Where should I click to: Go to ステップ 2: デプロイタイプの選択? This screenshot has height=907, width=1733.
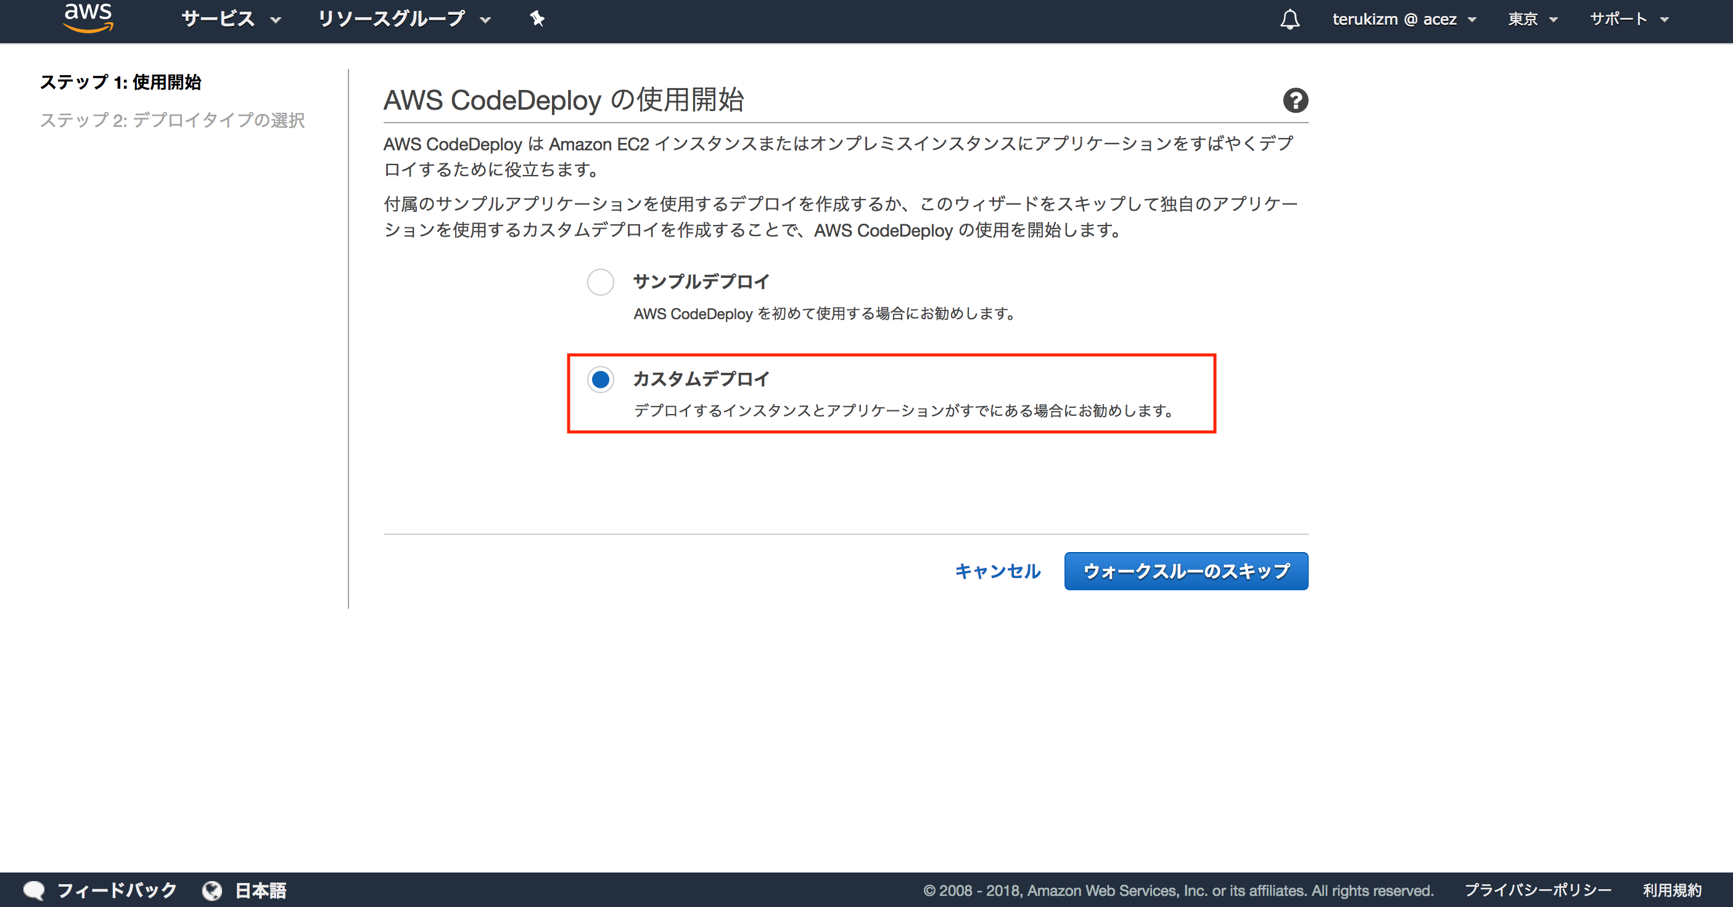tap(172, 120)
